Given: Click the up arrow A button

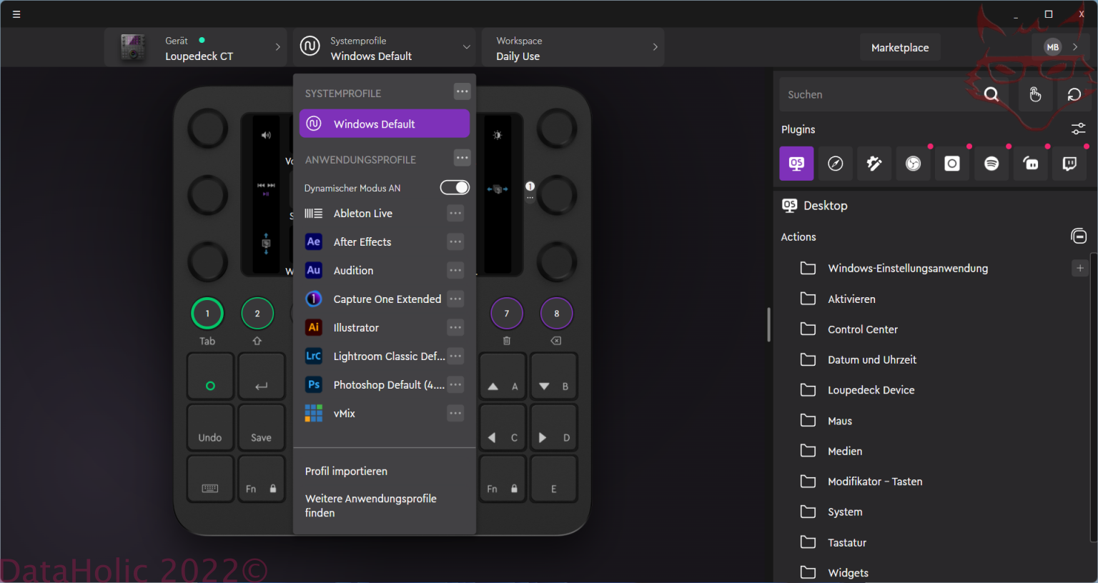Looking at the screenshot, I should click(503, 376).
